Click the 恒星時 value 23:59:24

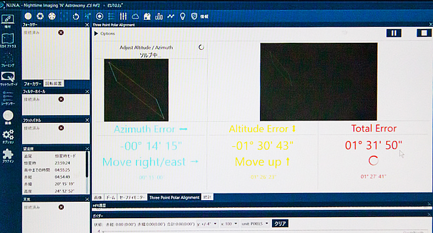click(x=63, y=163)
